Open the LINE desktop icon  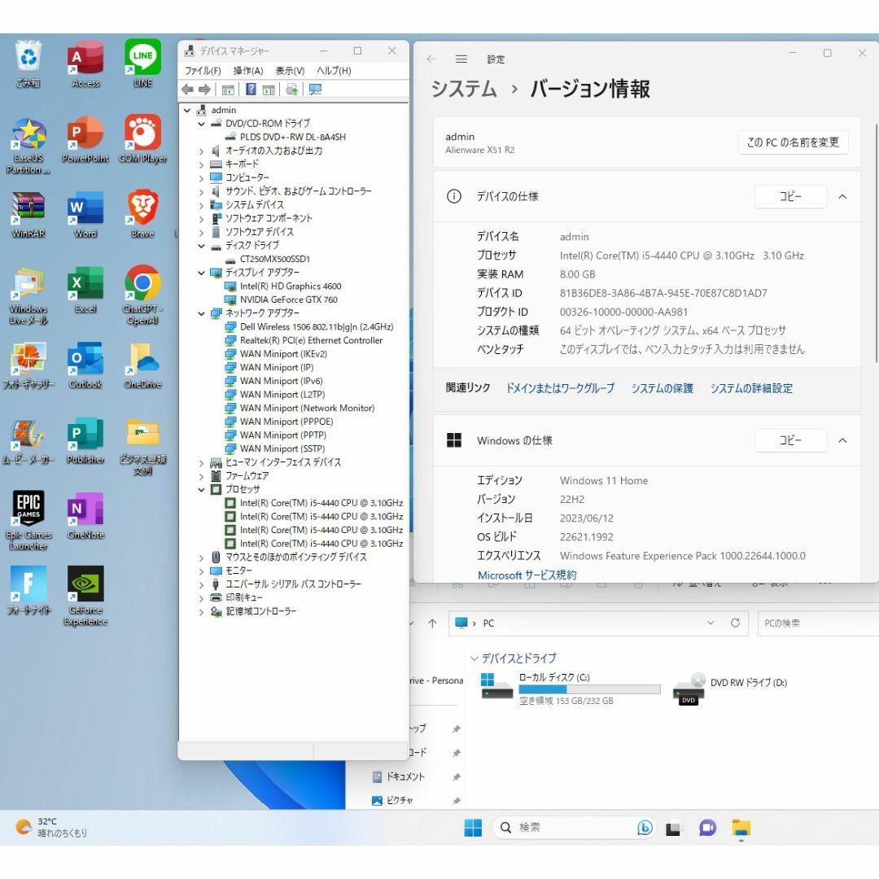[x=142, y=63]
